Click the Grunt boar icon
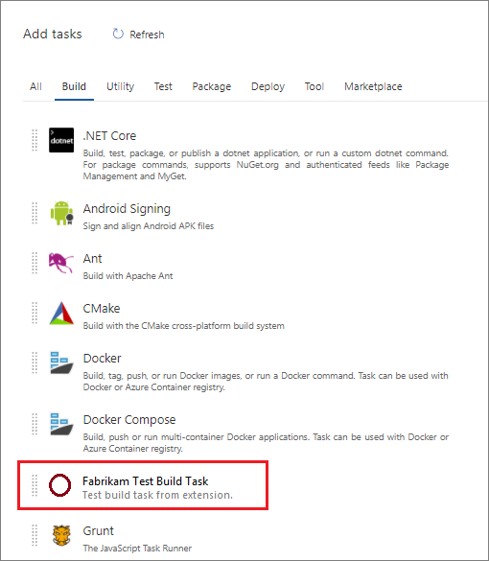The width and height of the screenshot is (489, 561). (x=61, y=535)
